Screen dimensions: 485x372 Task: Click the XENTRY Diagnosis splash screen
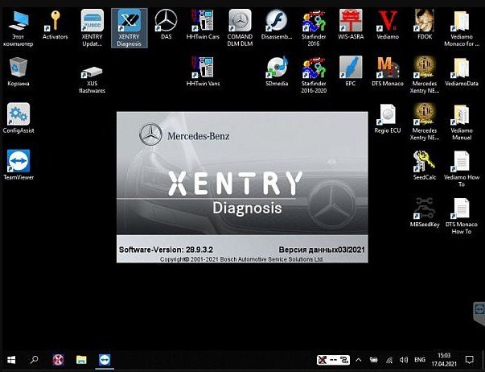[243, 187]
